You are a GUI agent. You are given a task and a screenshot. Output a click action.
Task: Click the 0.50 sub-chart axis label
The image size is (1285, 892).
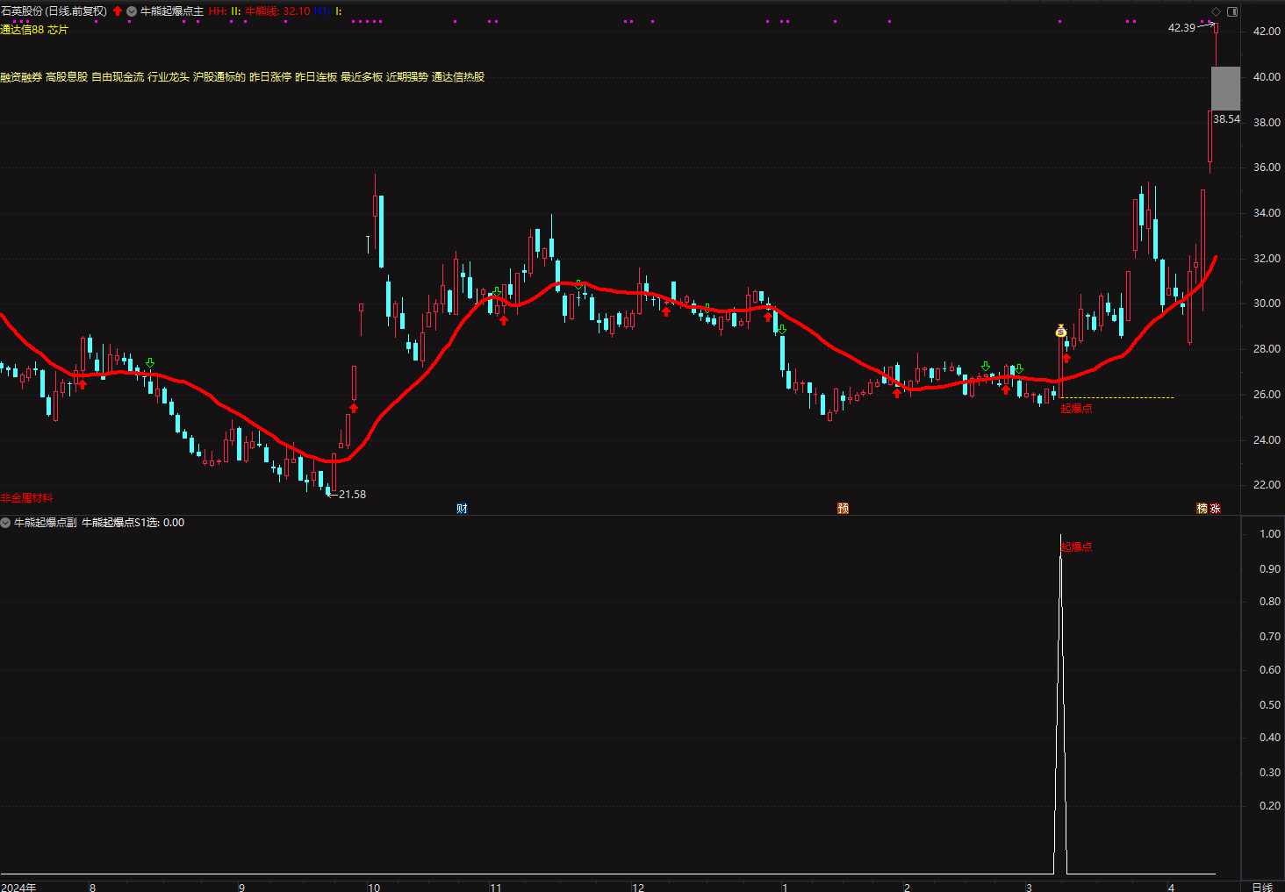[x=1269, y=705]
